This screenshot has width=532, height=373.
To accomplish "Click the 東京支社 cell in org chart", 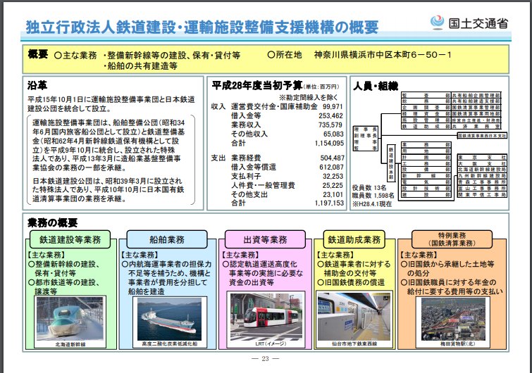I will pos(482,158).
